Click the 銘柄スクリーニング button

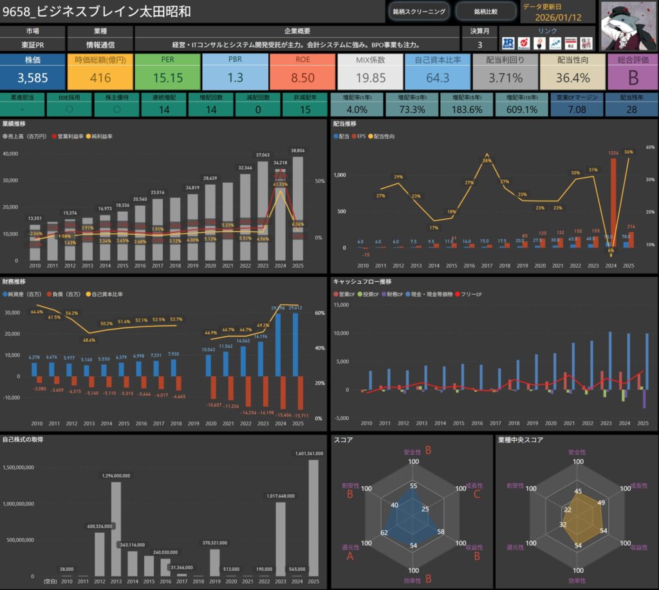pos(418,12)
